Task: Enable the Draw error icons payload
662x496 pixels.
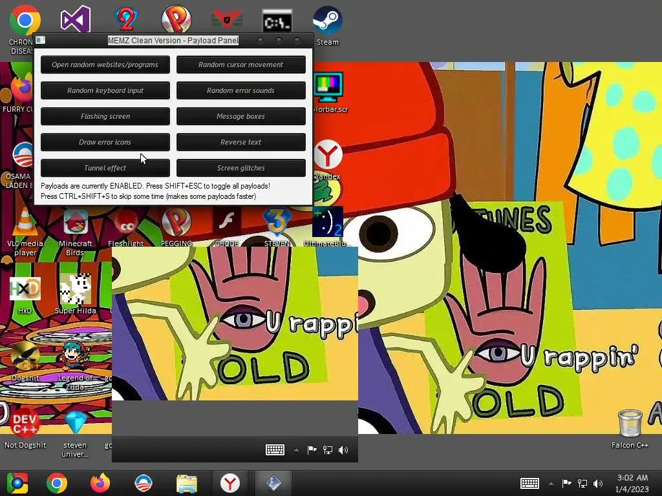Action: click(105, 142)
